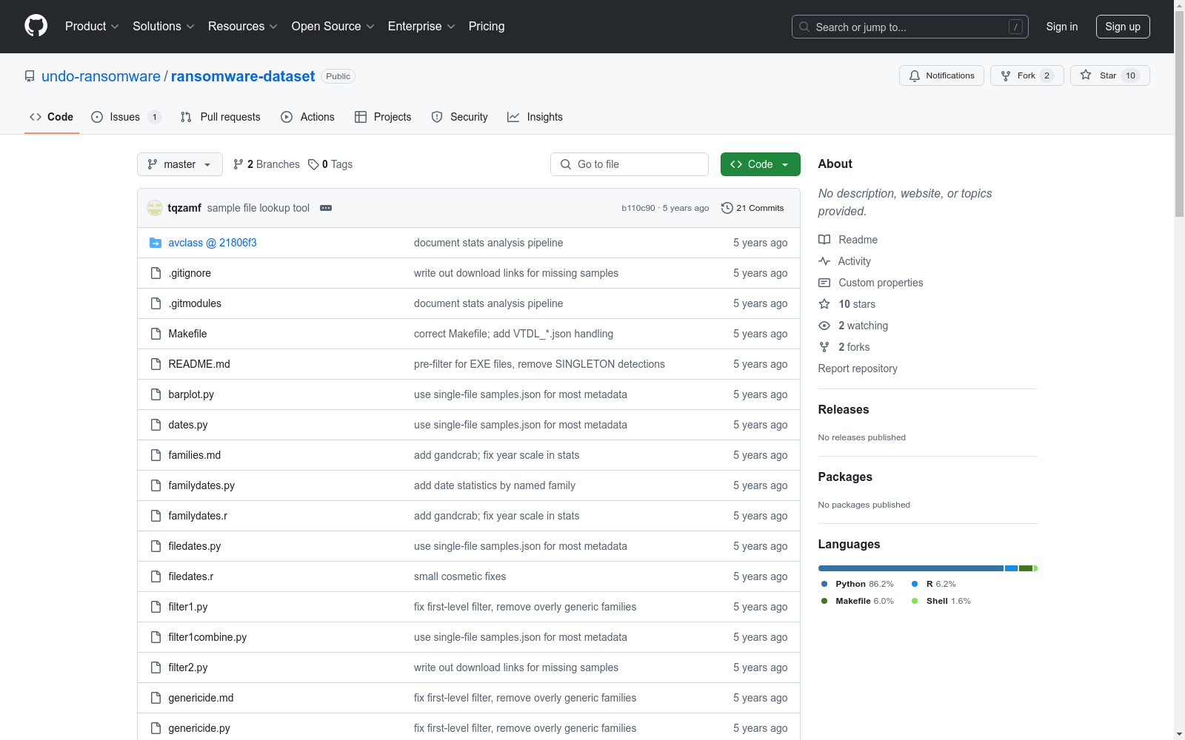Image resolution: width=1185 pixels, height=740 pixels.
Task: Star the repository using the Star button
Action: [1109, 75]
